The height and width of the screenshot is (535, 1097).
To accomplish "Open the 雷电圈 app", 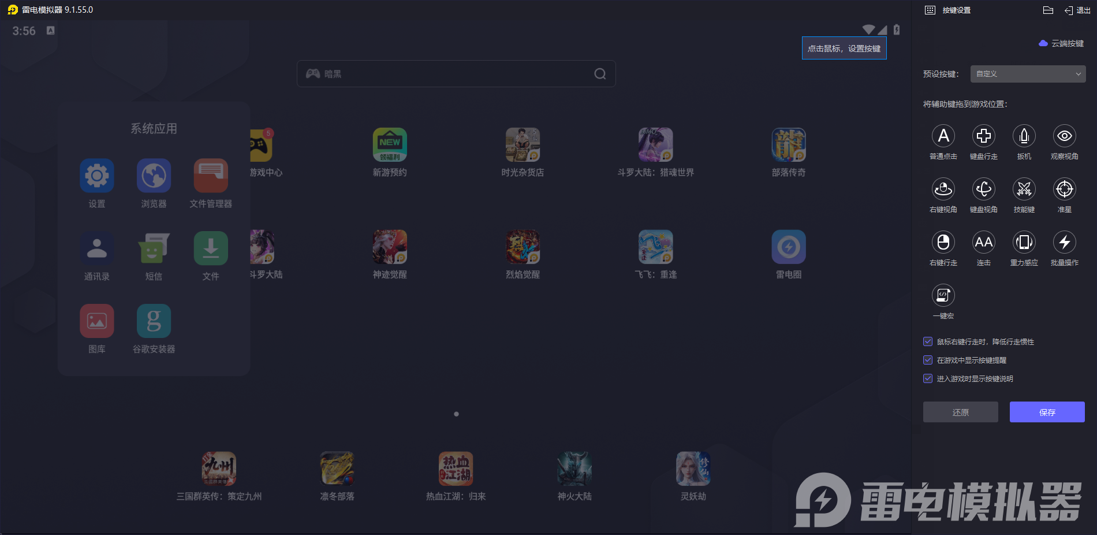I will [x=789, y=247].
